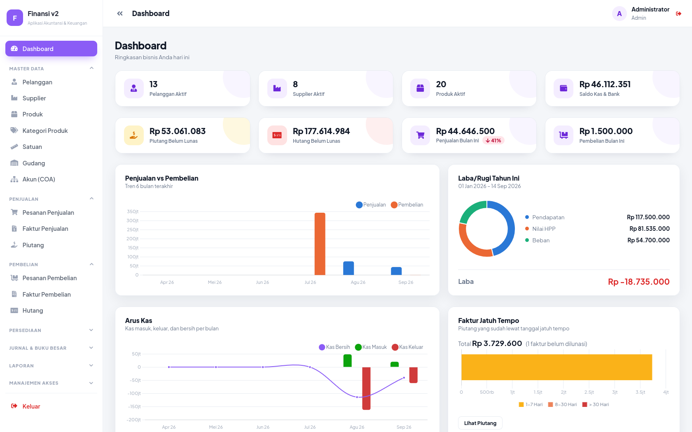Toggle the Pembelian legend in the bar chart
The width and height of the screenshot is (692, 432).
click(407, 205)
